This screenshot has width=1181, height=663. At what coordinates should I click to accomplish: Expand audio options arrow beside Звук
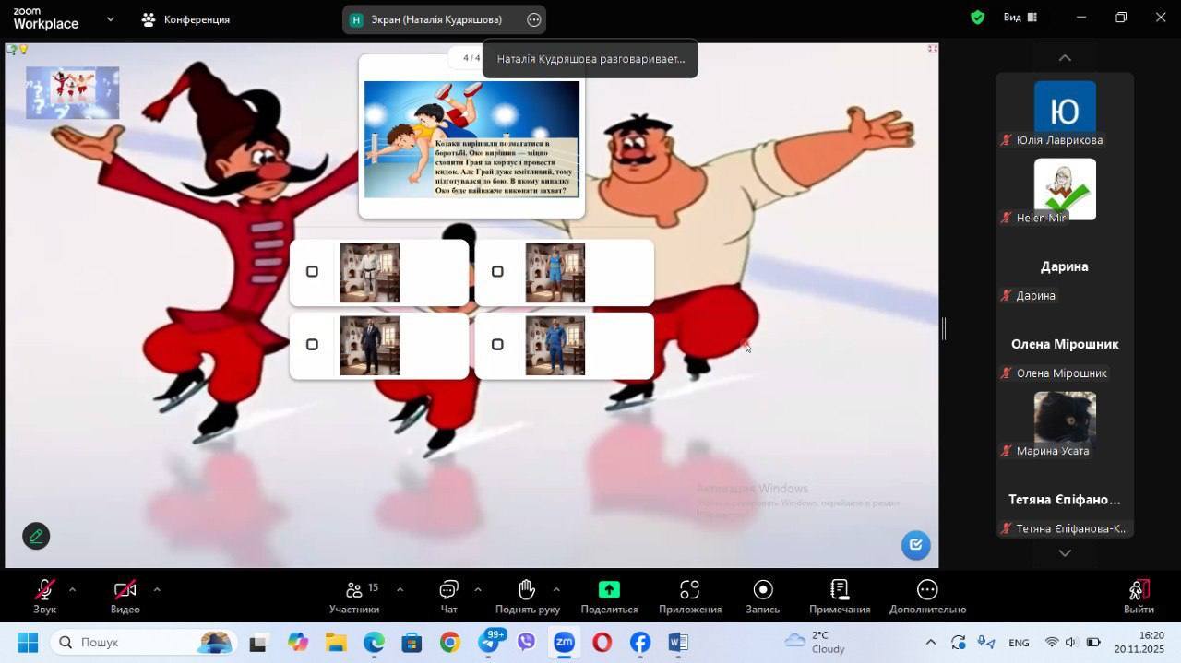click(x=72, y=589)
